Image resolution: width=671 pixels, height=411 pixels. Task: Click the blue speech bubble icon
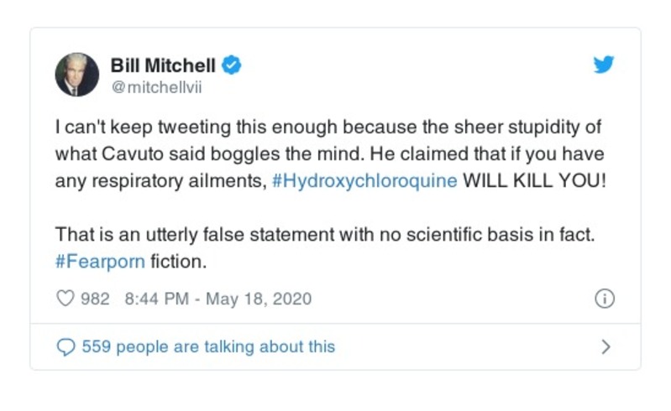click(66, 346)
